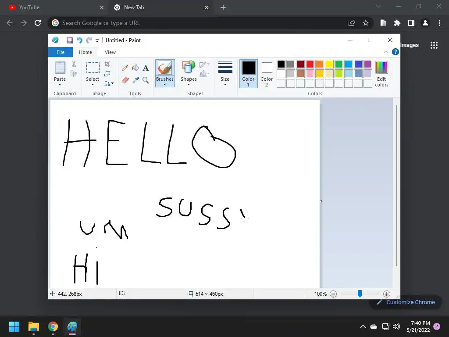Open the Windows Start menu
Image resolution: width=449 pixels, height=337 pixels.
click(x=14, y=326)
